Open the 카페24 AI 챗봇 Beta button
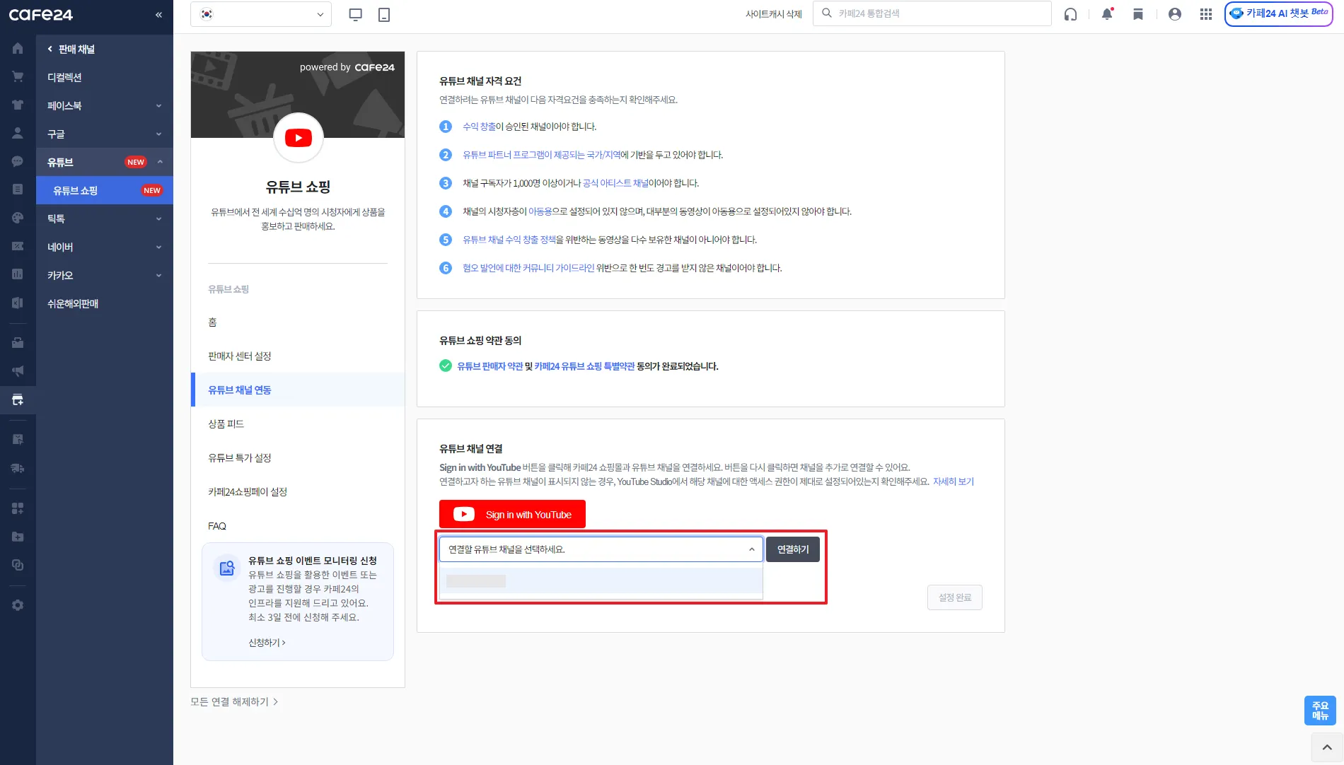 [x=1279, y=13]
